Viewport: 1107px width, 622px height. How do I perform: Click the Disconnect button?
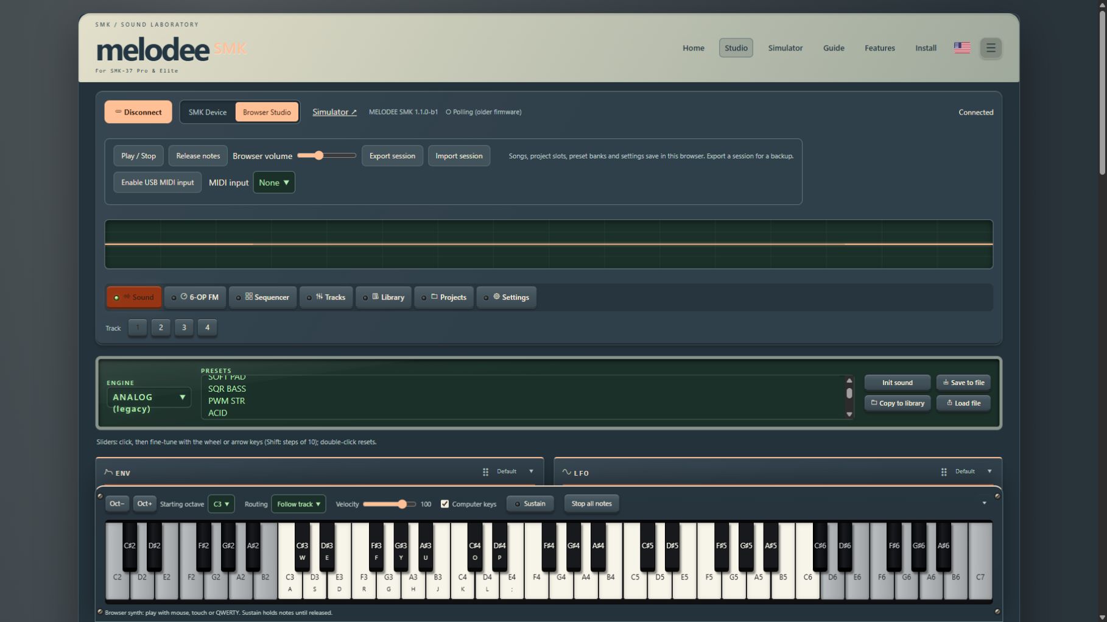tap(138, 112)
